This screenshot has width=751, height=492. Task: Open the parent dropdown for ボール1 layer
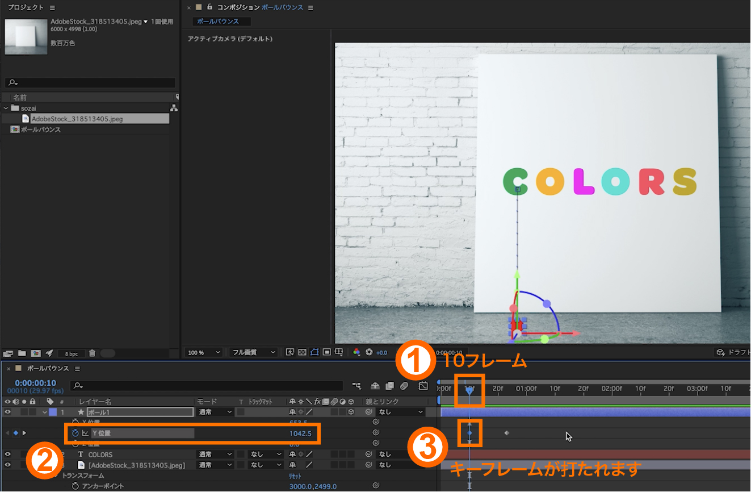tap(401, 412)
